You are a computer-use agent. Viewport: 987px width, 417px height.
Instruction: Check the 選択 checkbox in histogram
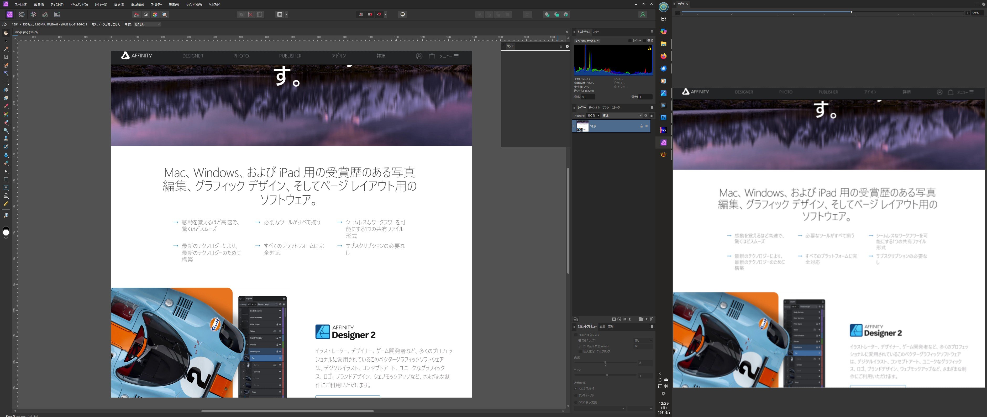tap(644, 41)
